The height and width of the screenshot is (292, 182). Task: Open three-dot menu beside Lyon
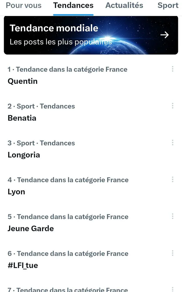click(x=173, y=180)
